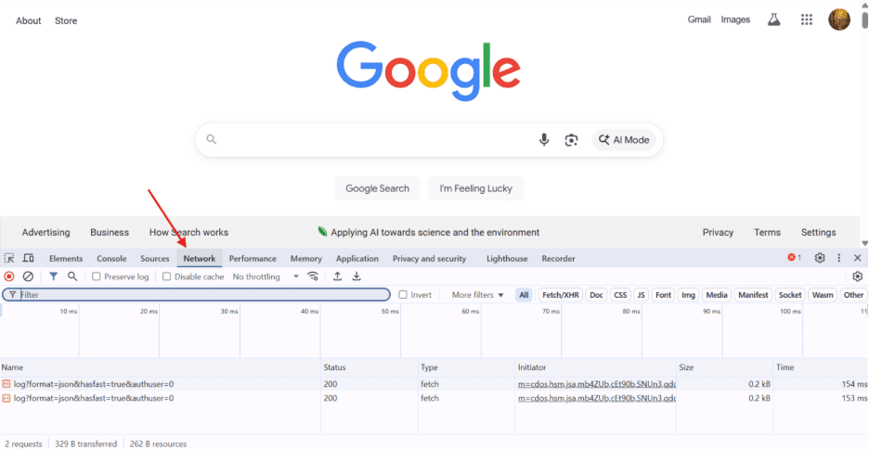Click the I'm Feeling Lucky button
Image resolution: width=869 pixels, height=449 pixels.
point(475,188)
